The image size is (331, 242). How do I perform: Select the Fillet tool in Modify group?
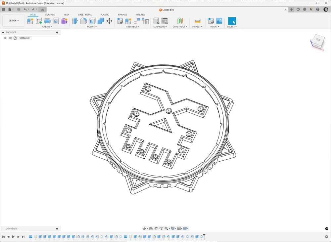[x=83, y=21]
